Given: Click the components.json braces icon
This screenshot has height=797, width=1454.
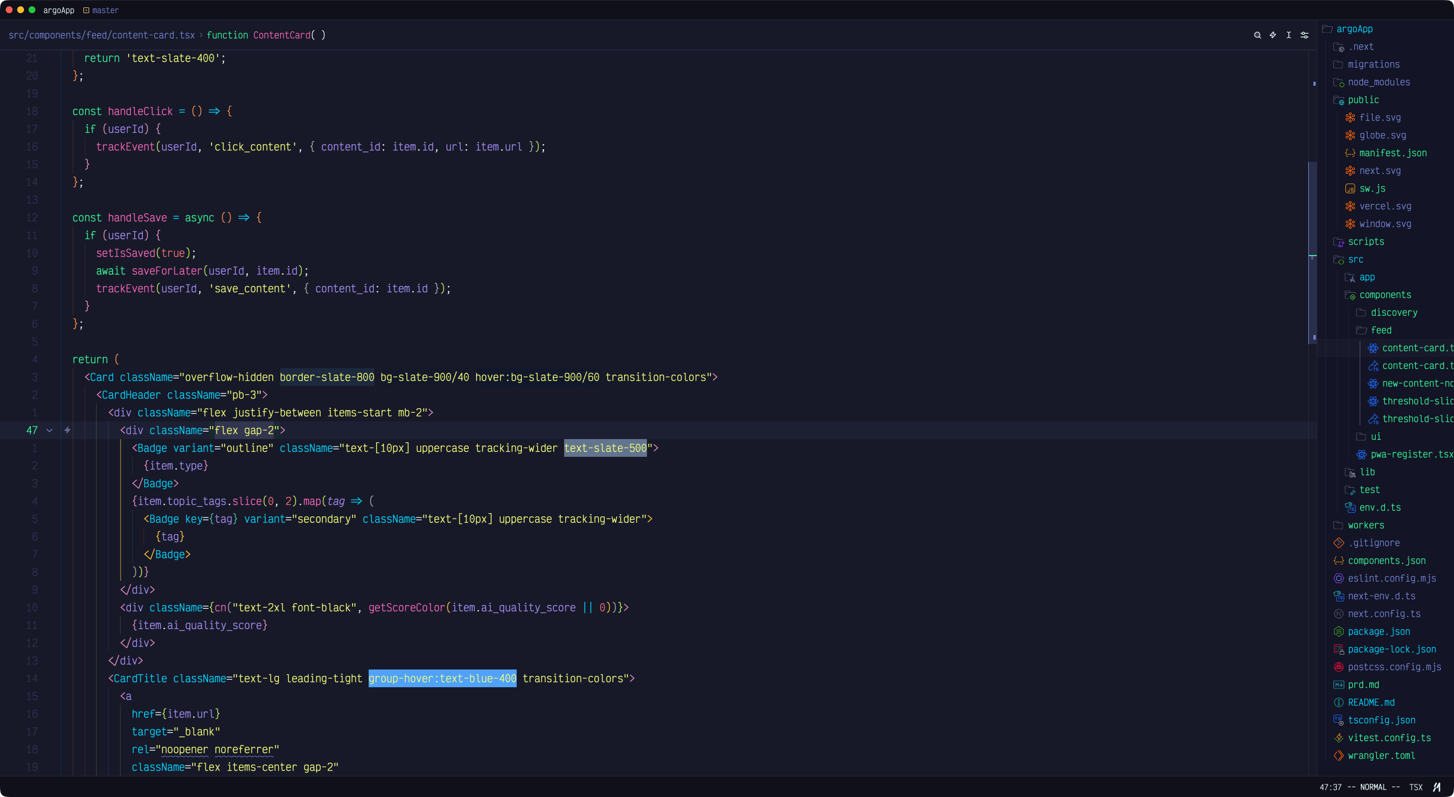Looking at the screenshot, I should 1339,561.
